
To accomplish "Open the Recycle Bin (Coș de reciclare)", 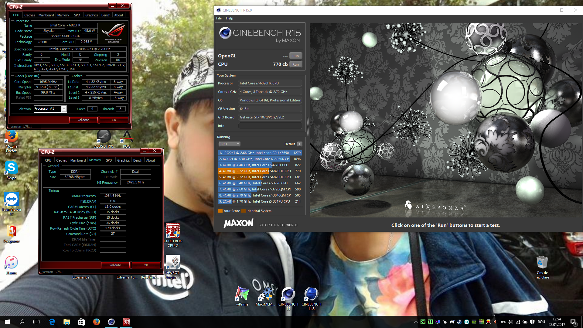I will tap(542, 267).
